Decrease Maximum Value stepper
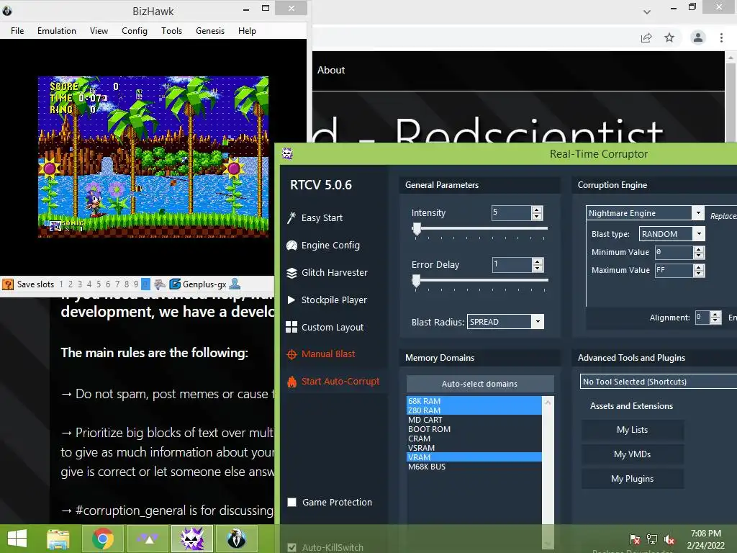 coord(699,273)
